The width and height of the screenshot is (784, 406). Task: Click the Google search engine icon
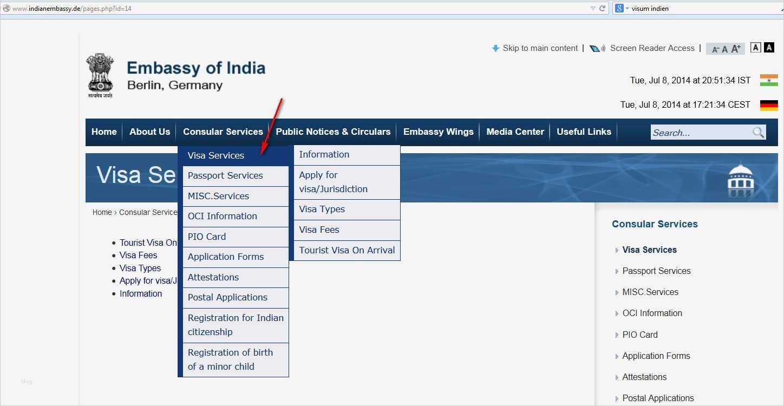tap(619, 8)
